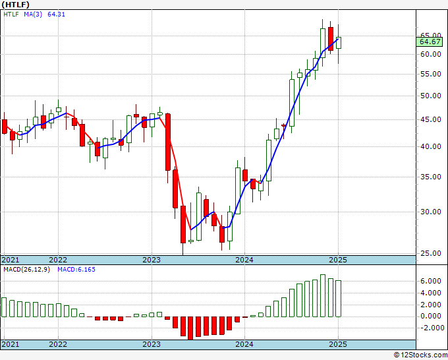Click 2024 on the MACD timeline

click(244, 344)
